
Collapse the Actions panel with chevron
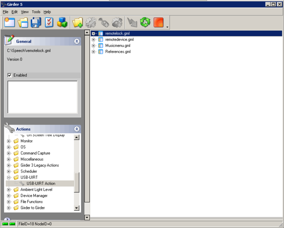(77, 129)
